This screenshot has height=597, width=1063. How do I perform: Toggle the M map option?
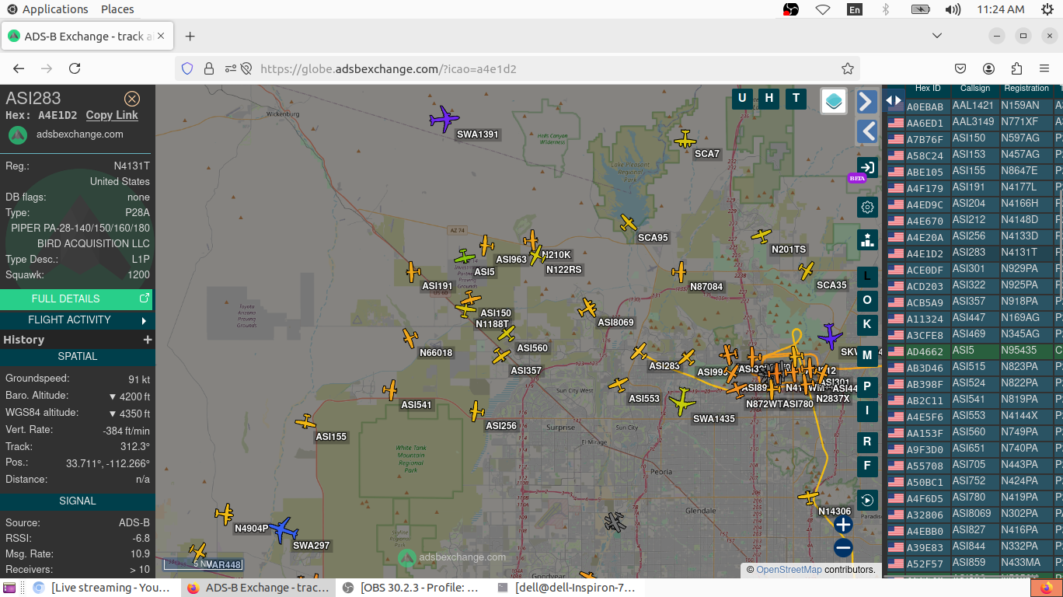867,355
